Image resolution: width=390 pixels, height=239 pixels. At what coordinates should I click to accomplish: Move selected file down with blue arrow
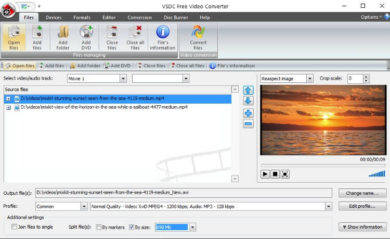248,101
